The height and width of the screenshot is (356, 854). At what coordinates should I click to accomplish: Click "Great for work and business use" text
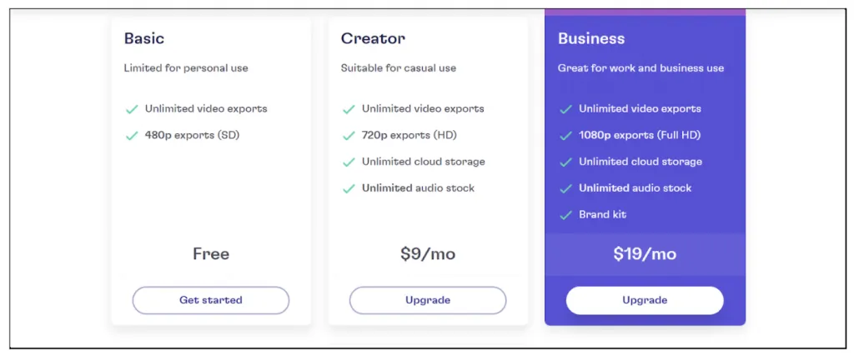[640, 68]
